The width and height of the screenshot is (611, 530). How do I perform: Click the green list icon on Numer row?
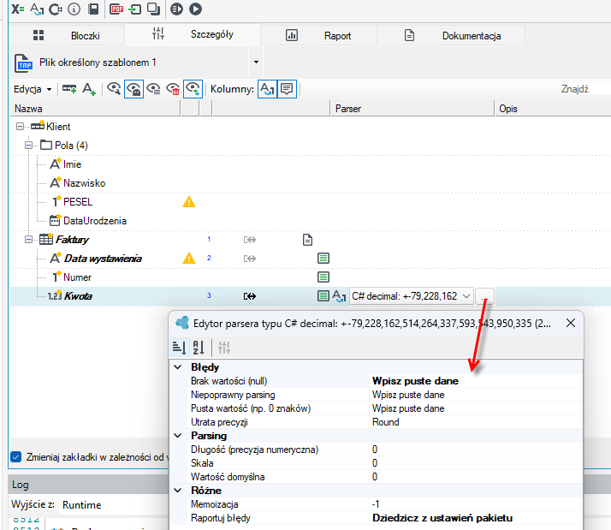pos(323,277)
